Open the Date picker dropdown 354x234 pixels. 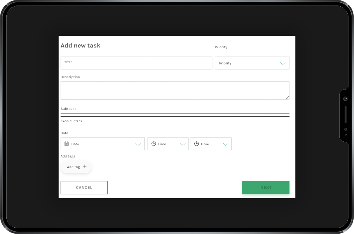[x=102, y=144]
